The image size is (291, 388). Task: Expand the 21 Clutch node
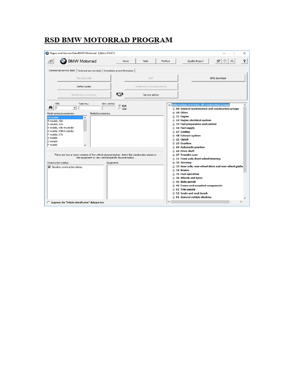click(x=174, y=139)
